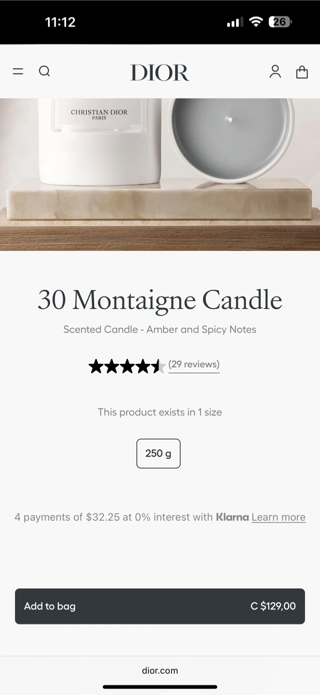
Task: Tap the cellular signal bars icon
Action: 235,22
